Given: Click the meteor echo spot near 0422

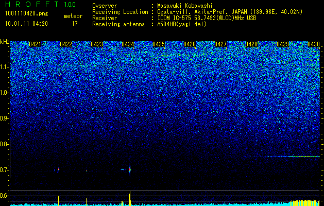Looking at the screenshot, I should pos(59,169).
